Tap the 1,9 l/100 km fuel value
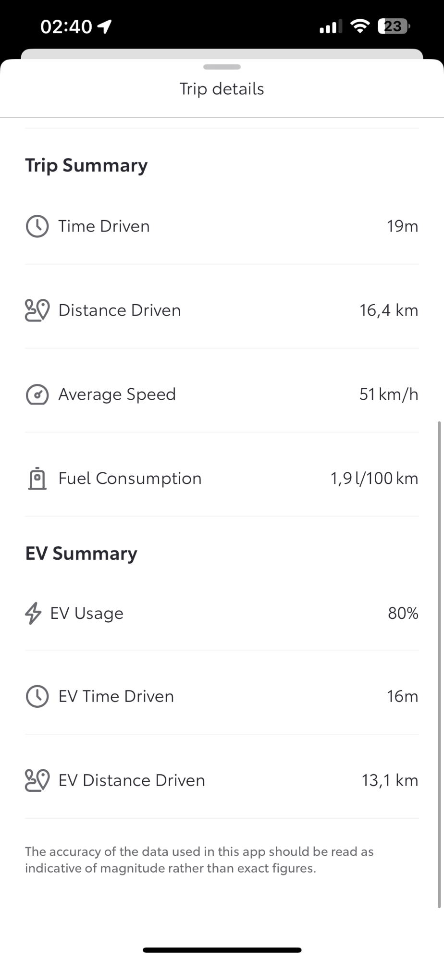This screenshot has height=961, width=444. [x=374, y=479]
